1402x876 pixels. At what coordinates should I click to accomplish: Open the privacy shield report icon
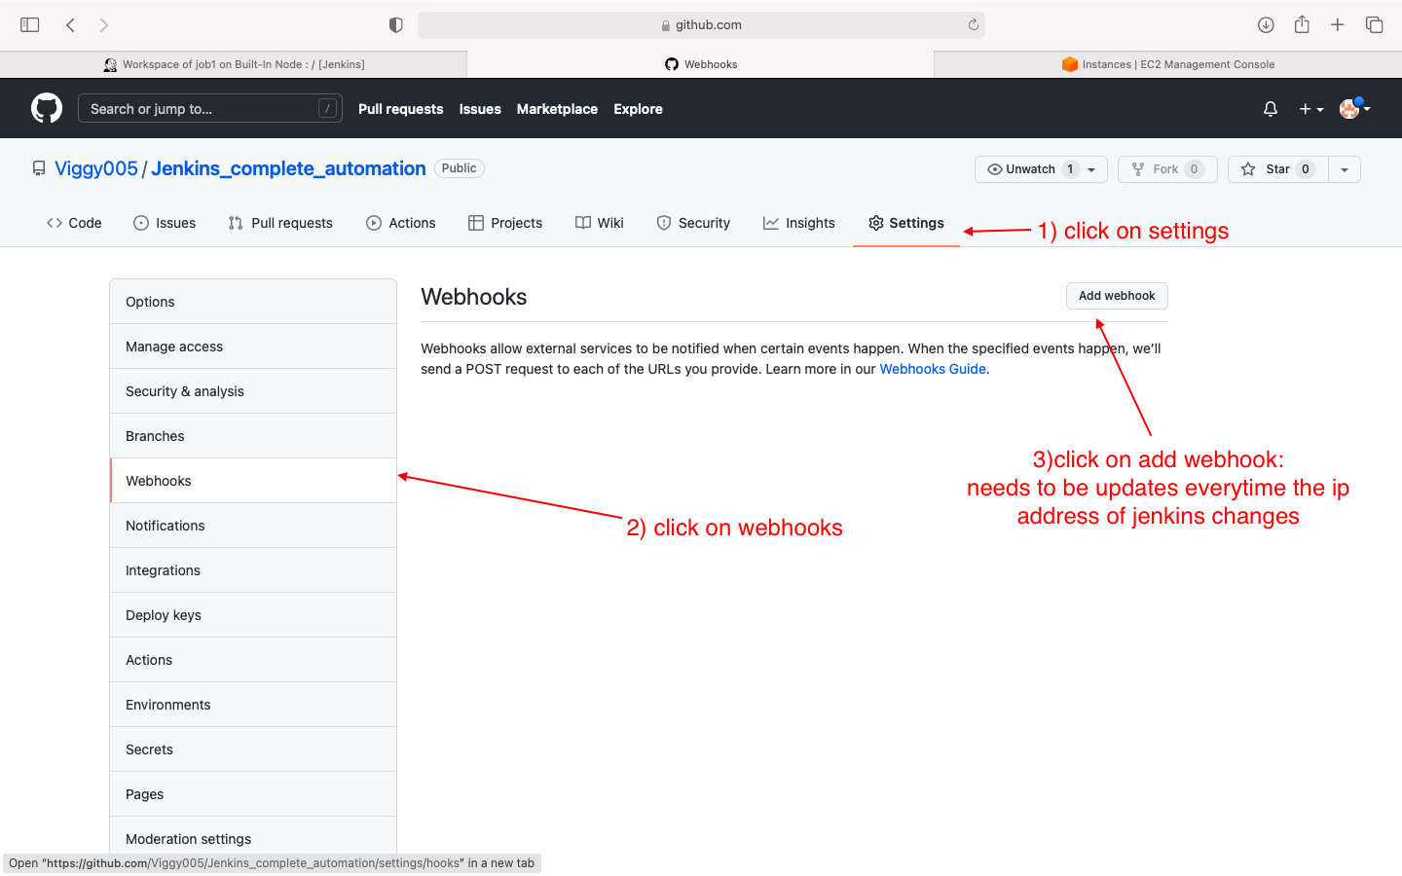pos(395,24)
